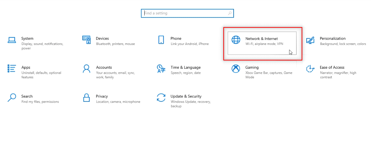371x149 pixels.
Task: Open Network & Internet settings title
Action: [x=261, y=39]
